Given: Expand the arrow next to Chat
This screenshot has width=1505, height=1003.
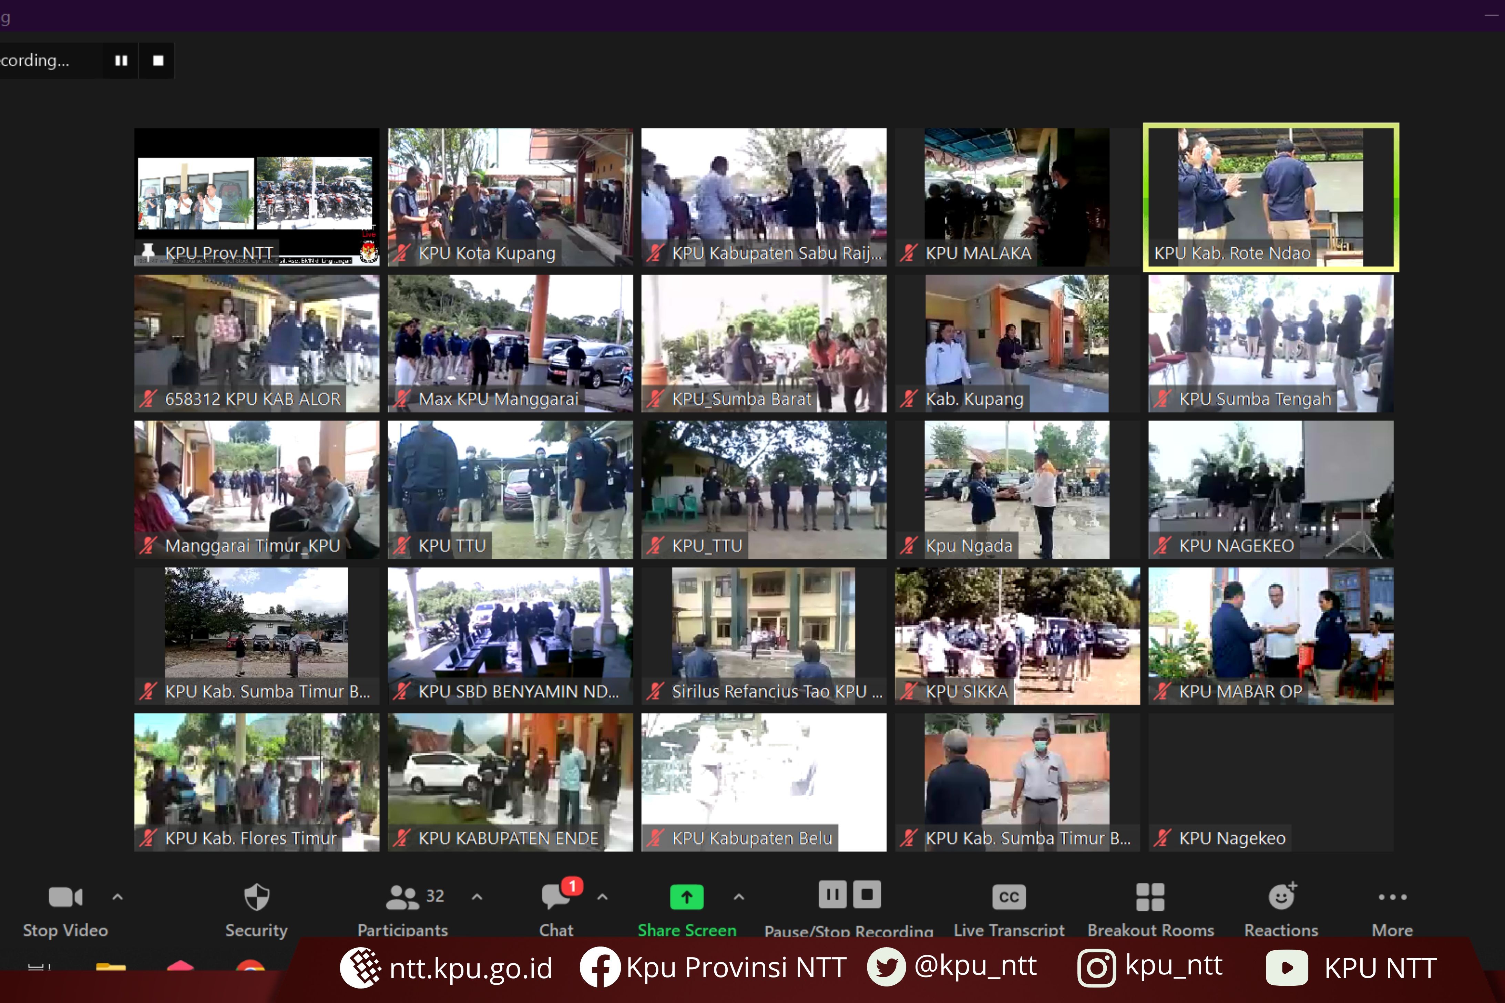Looking at the screenshot, I should coord(602,897).
